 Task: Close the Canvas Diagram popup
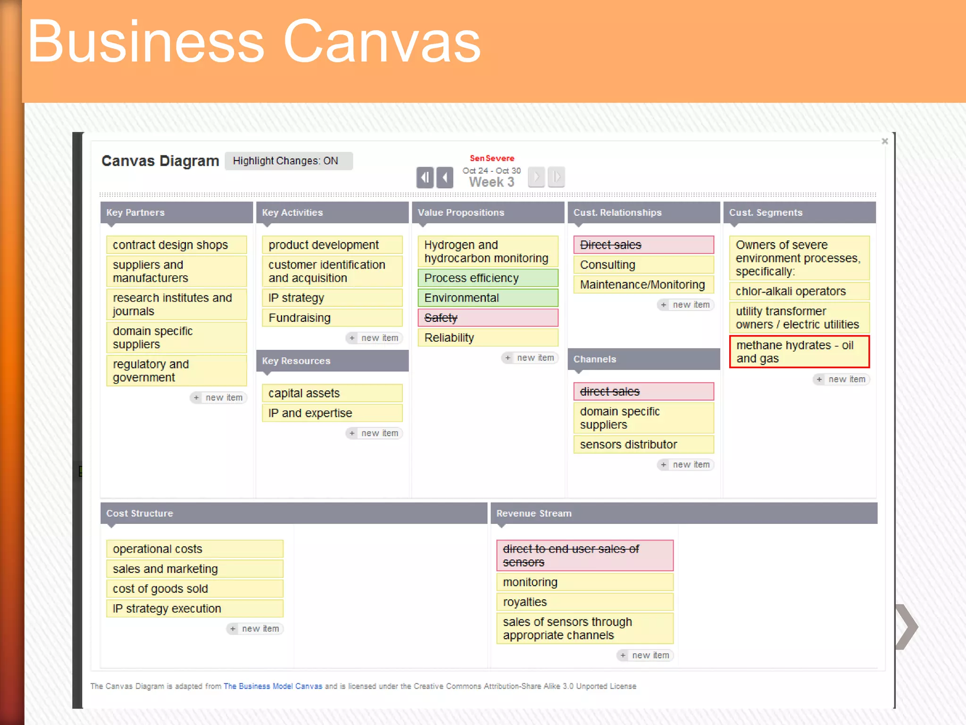[x=885, y=141]
